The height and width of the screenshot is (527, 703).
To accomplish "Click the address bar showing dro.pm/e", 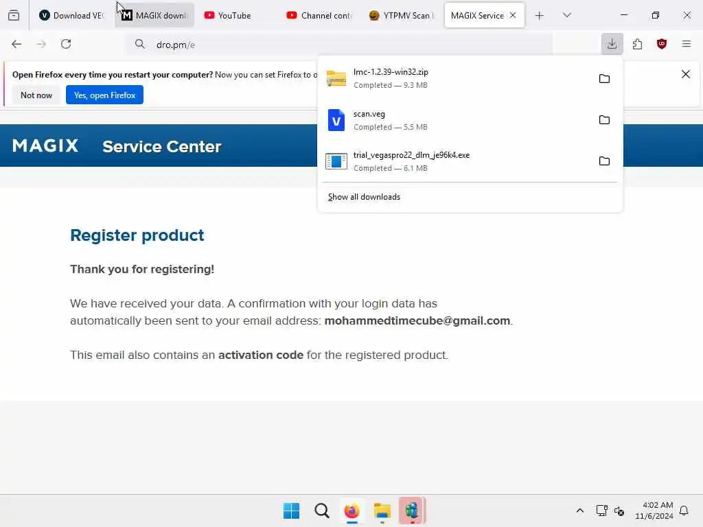I will (x=341, y=45).
